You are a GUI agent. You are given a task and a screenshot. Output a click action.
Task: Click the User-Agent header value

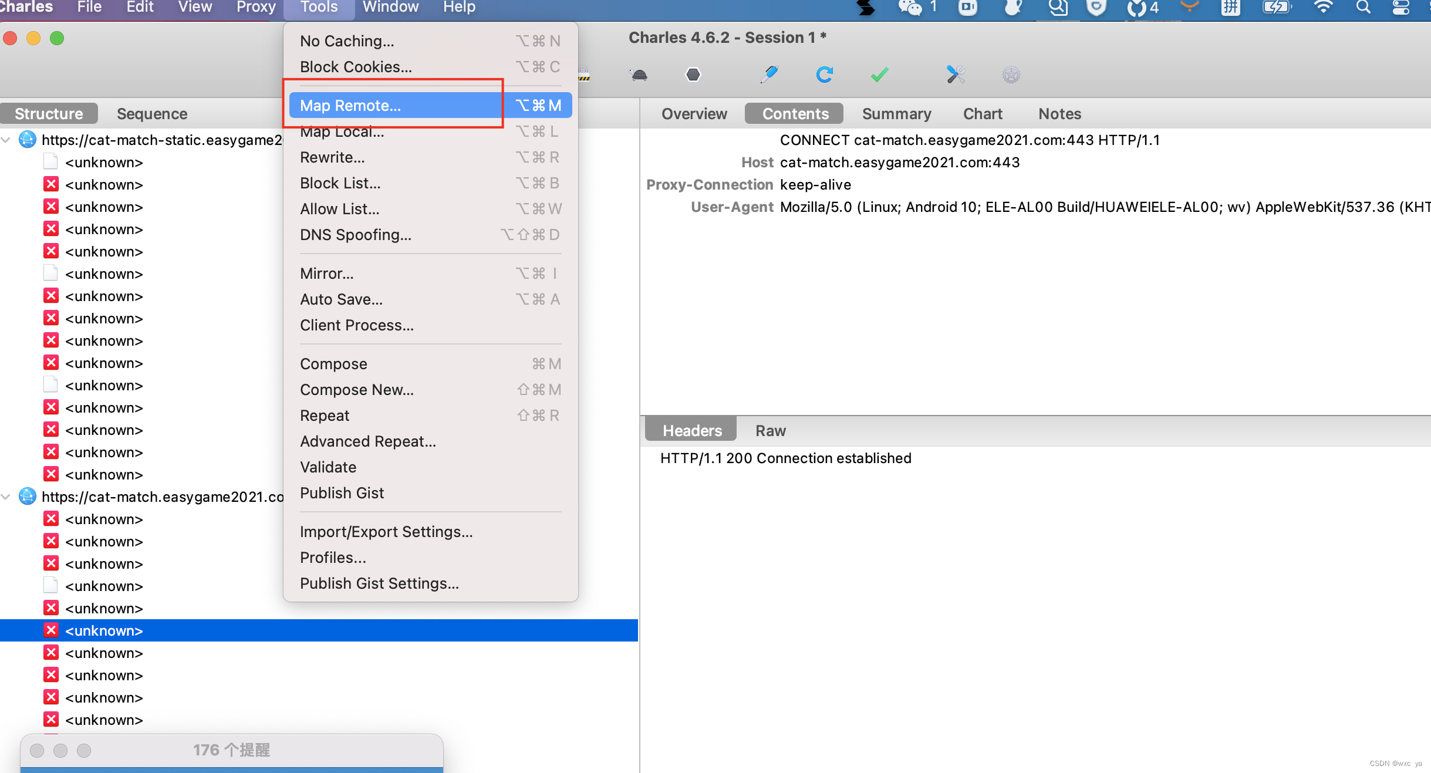(x=1105, y=207)
